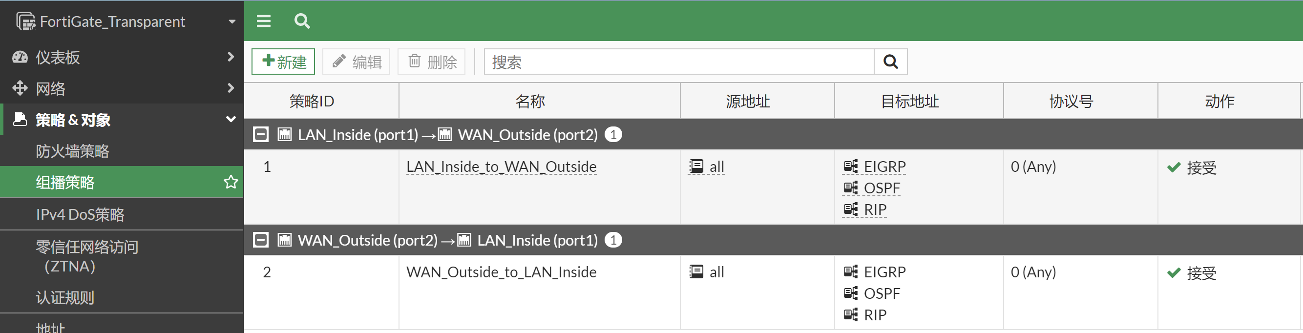1303x333 pixels.
Task: Click the search submit magnifier button
Action: (890, 62)
